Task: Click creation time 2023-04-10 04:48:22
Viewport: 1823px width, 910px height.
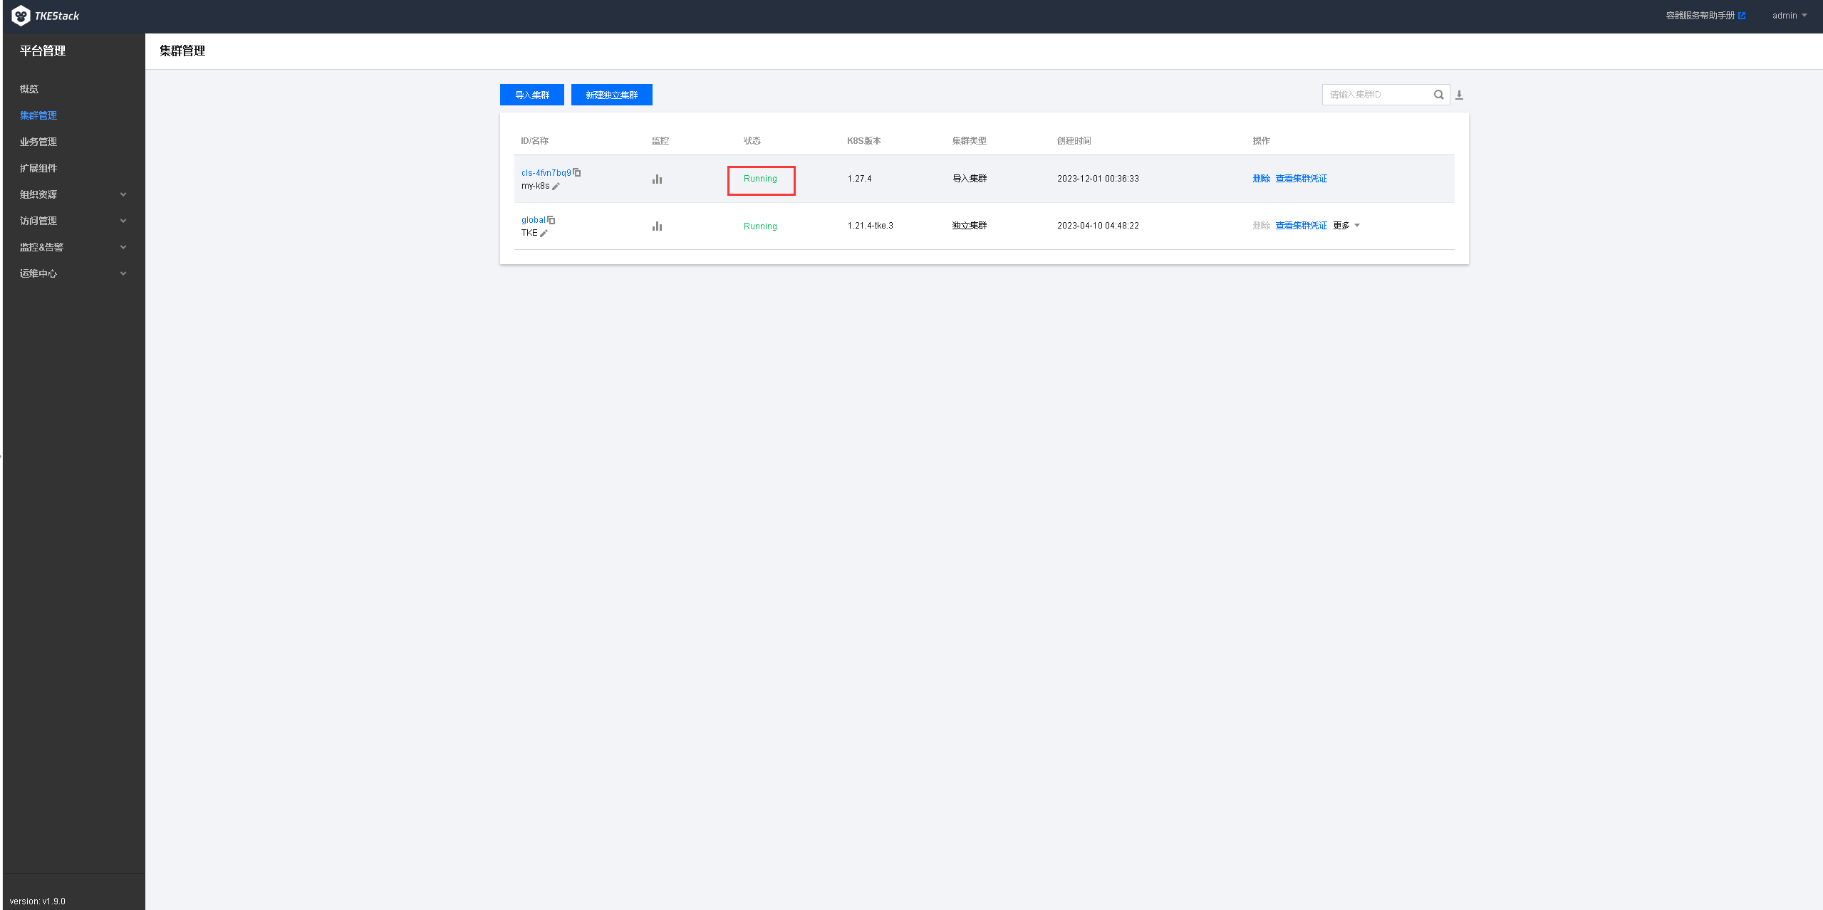Action: click(x=1098, y=226)
